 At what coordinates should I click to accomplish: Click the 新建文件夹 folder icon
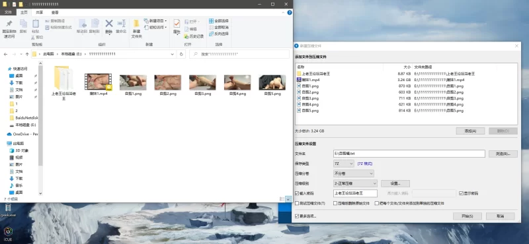click(x=136, y=24)
